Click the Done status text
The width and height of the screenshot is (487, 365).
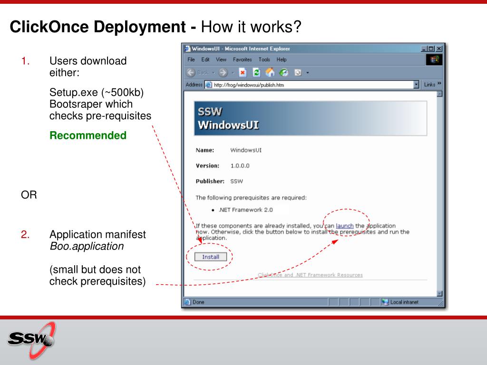click(x=198, y=302)
